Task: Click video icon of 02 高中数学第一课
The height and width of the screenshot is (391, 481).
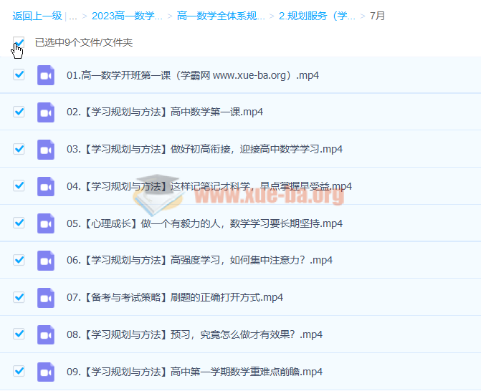Action: coord(46,112)
